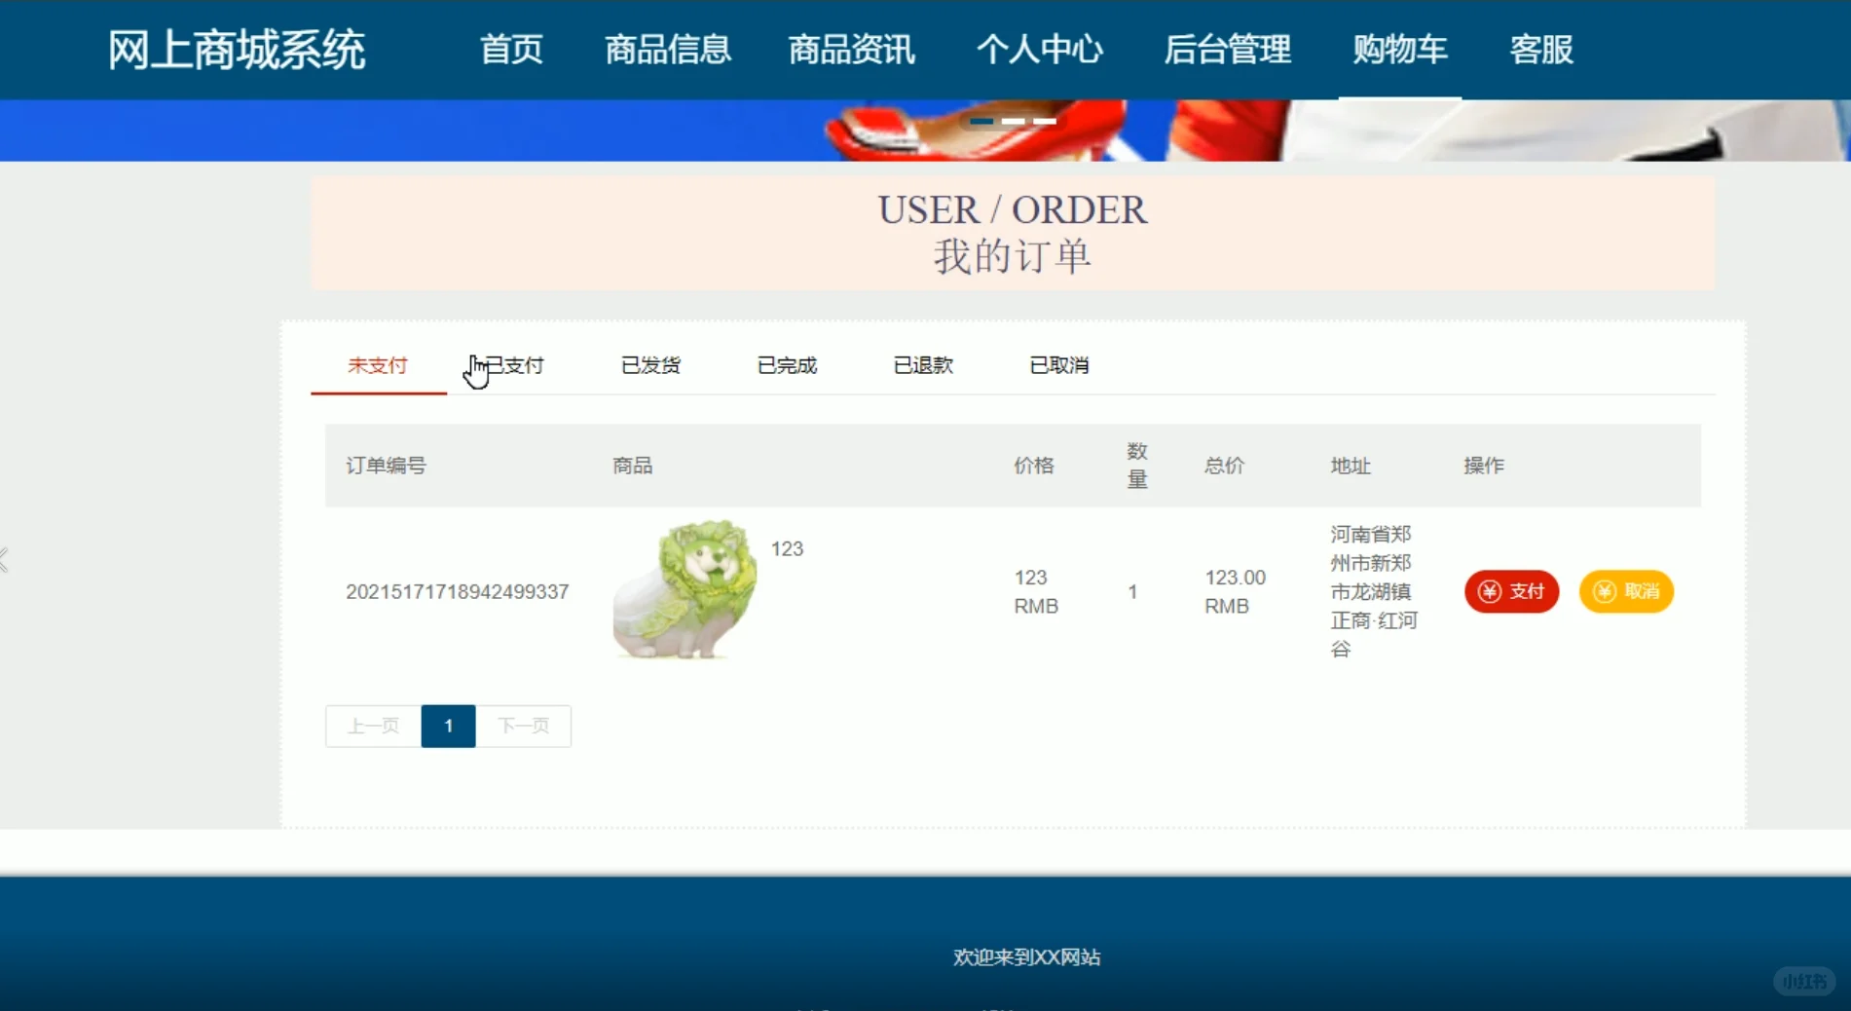This screenshot has width=1851, height=1011.
Task: Select the second carousel indicator dash
Action: [x=1013, y=120]
